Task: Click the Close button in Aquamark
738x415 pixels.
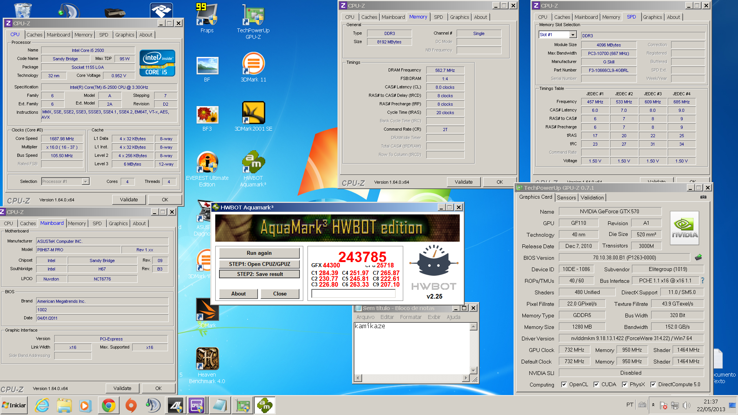Action: [x=280, y=294]
